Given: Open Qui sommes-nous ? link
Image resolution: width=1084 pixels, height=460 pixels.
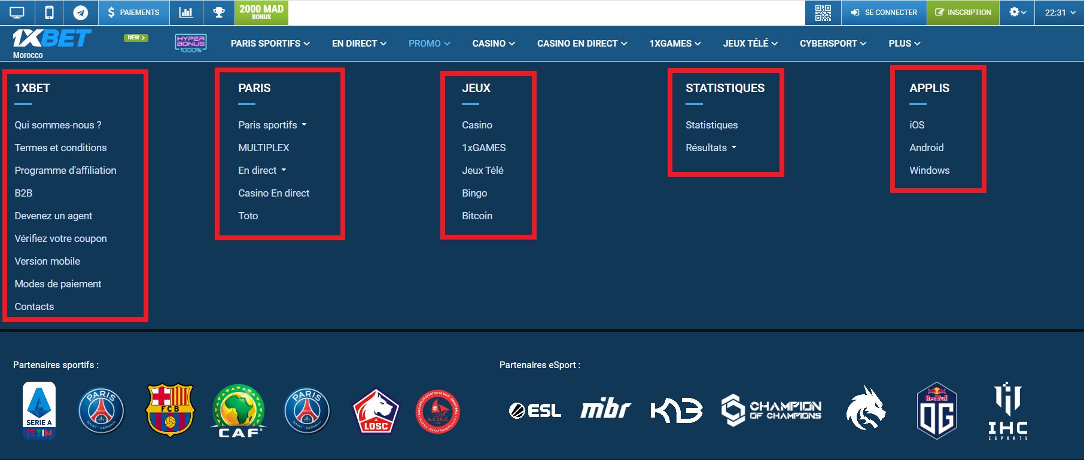Looking at the screenshot, I should point(58,125).
